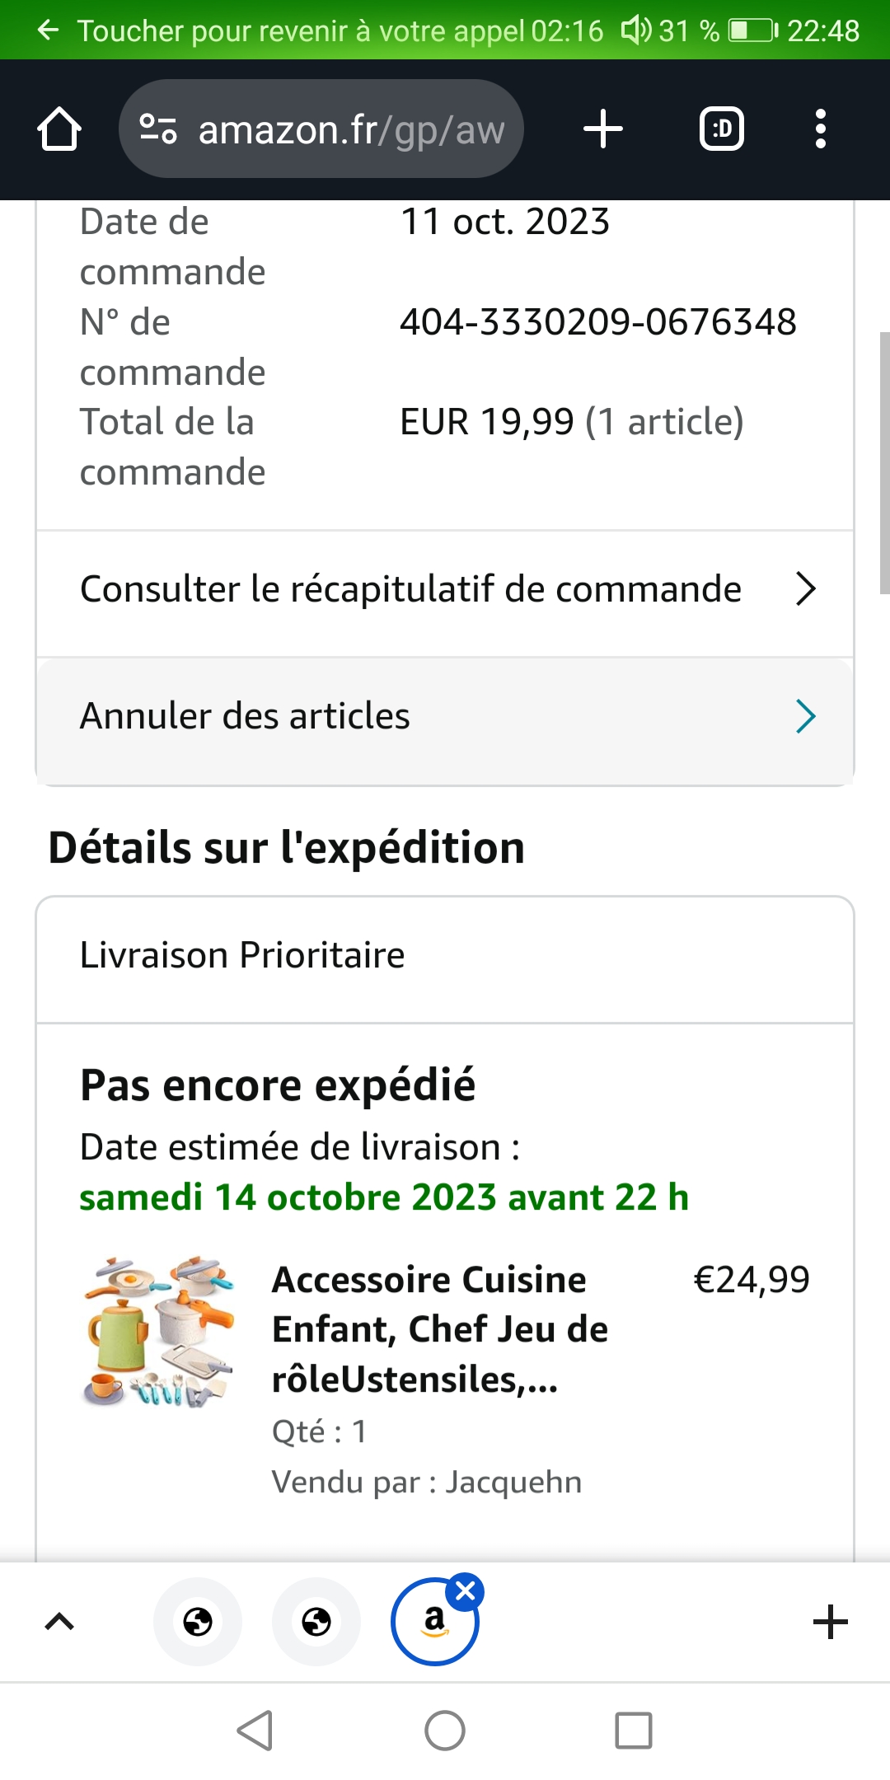Open the "Accessoire Cuisine Enfant" product link
890x1780 pixels.
point(439,1328)
